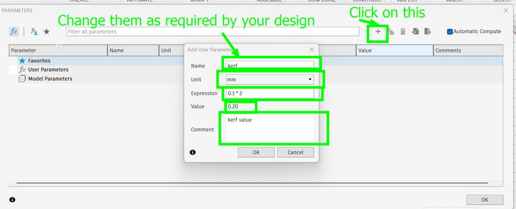Click the info icon at the Parameters panel bottom
Image resolution: width=516 pixels, height=209 pixels.
[x=12, y=199]
